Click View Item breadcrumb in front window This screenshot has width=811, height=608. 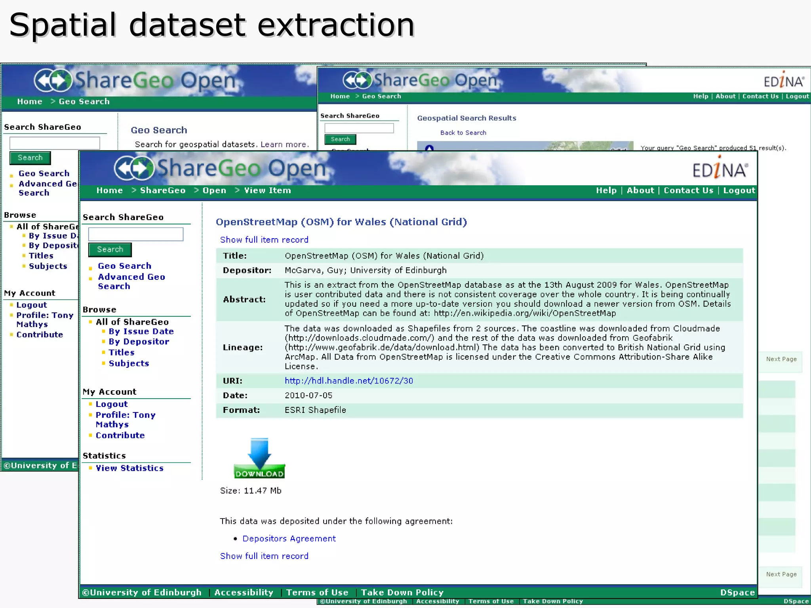point(267,190)
